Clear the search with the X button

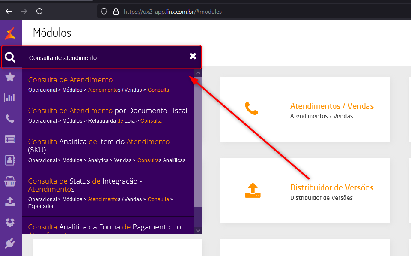pos(192,57)
